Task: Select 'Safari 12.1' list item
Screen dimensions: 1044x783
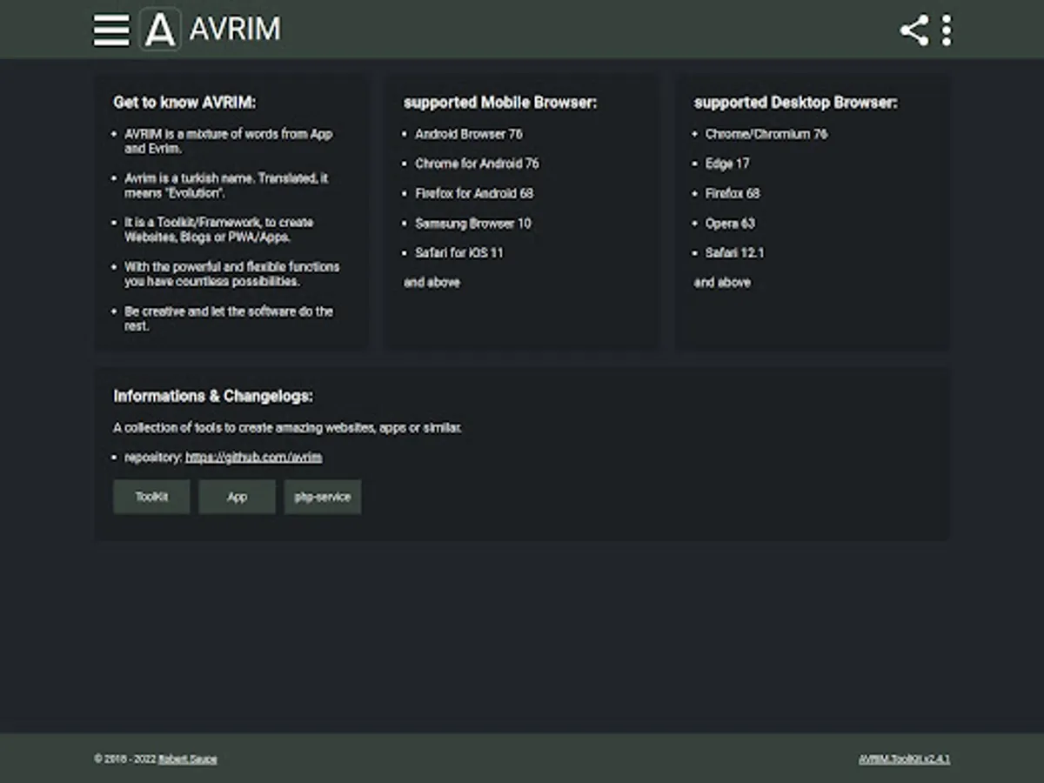Action: (735, 252)
